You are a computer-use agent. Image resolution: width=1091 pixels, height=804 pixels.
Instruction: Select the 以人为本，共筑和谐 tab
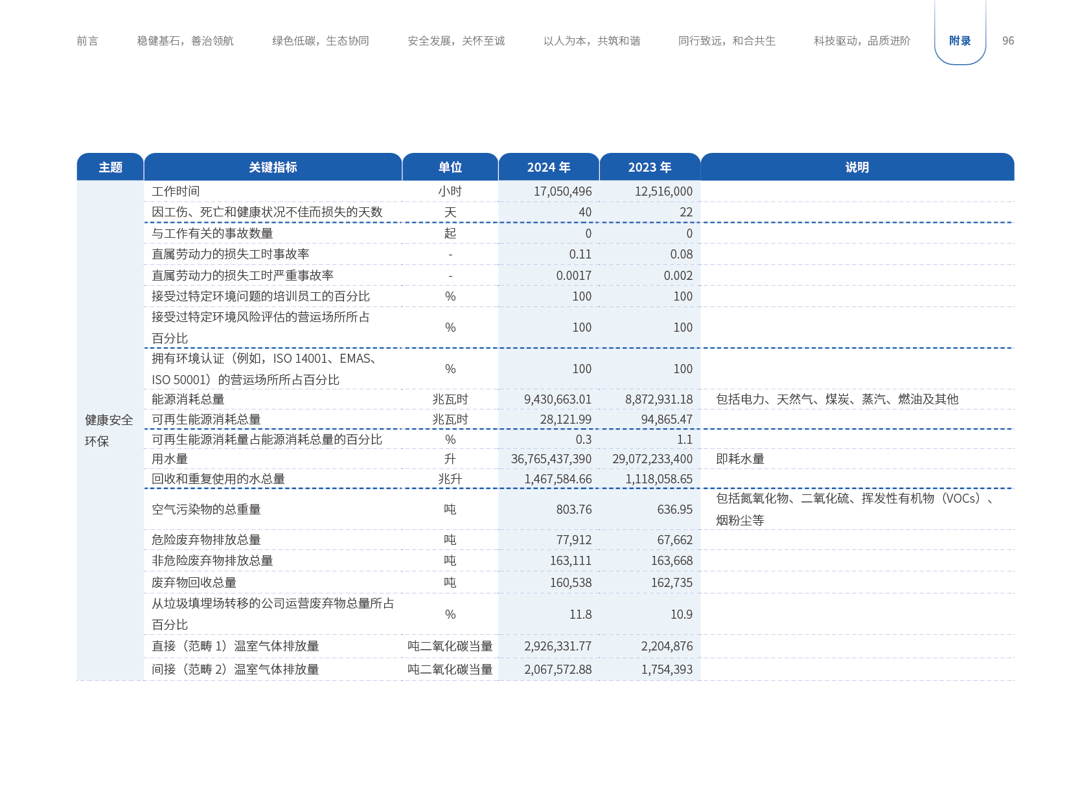click(591, 41)
